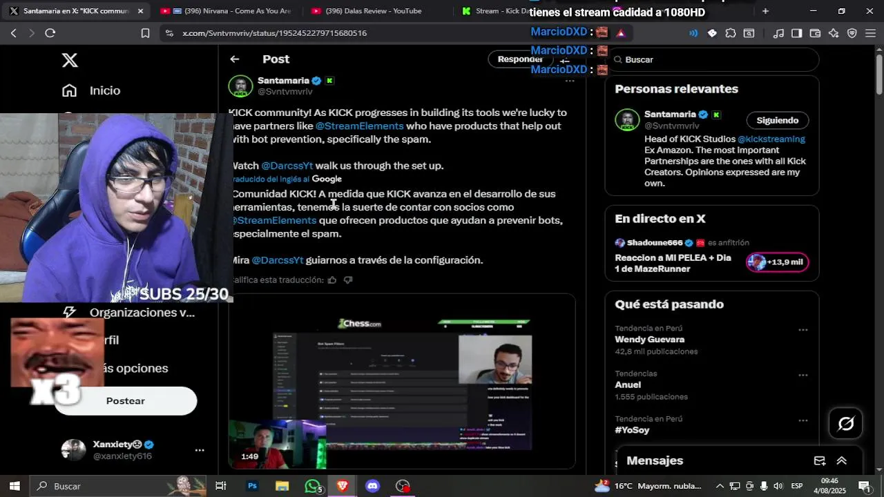The width and height of the screenshot is (884, 497).
Task: Open Santamaria's avatar in post header
Action: (x=240, y=87)
